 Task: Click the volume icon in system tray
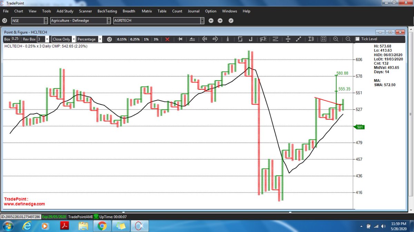pyautogui.click(x=384, y=226)
